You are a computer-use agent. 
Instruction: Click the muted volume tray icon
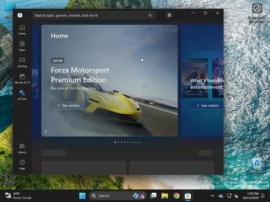point(236,196)
